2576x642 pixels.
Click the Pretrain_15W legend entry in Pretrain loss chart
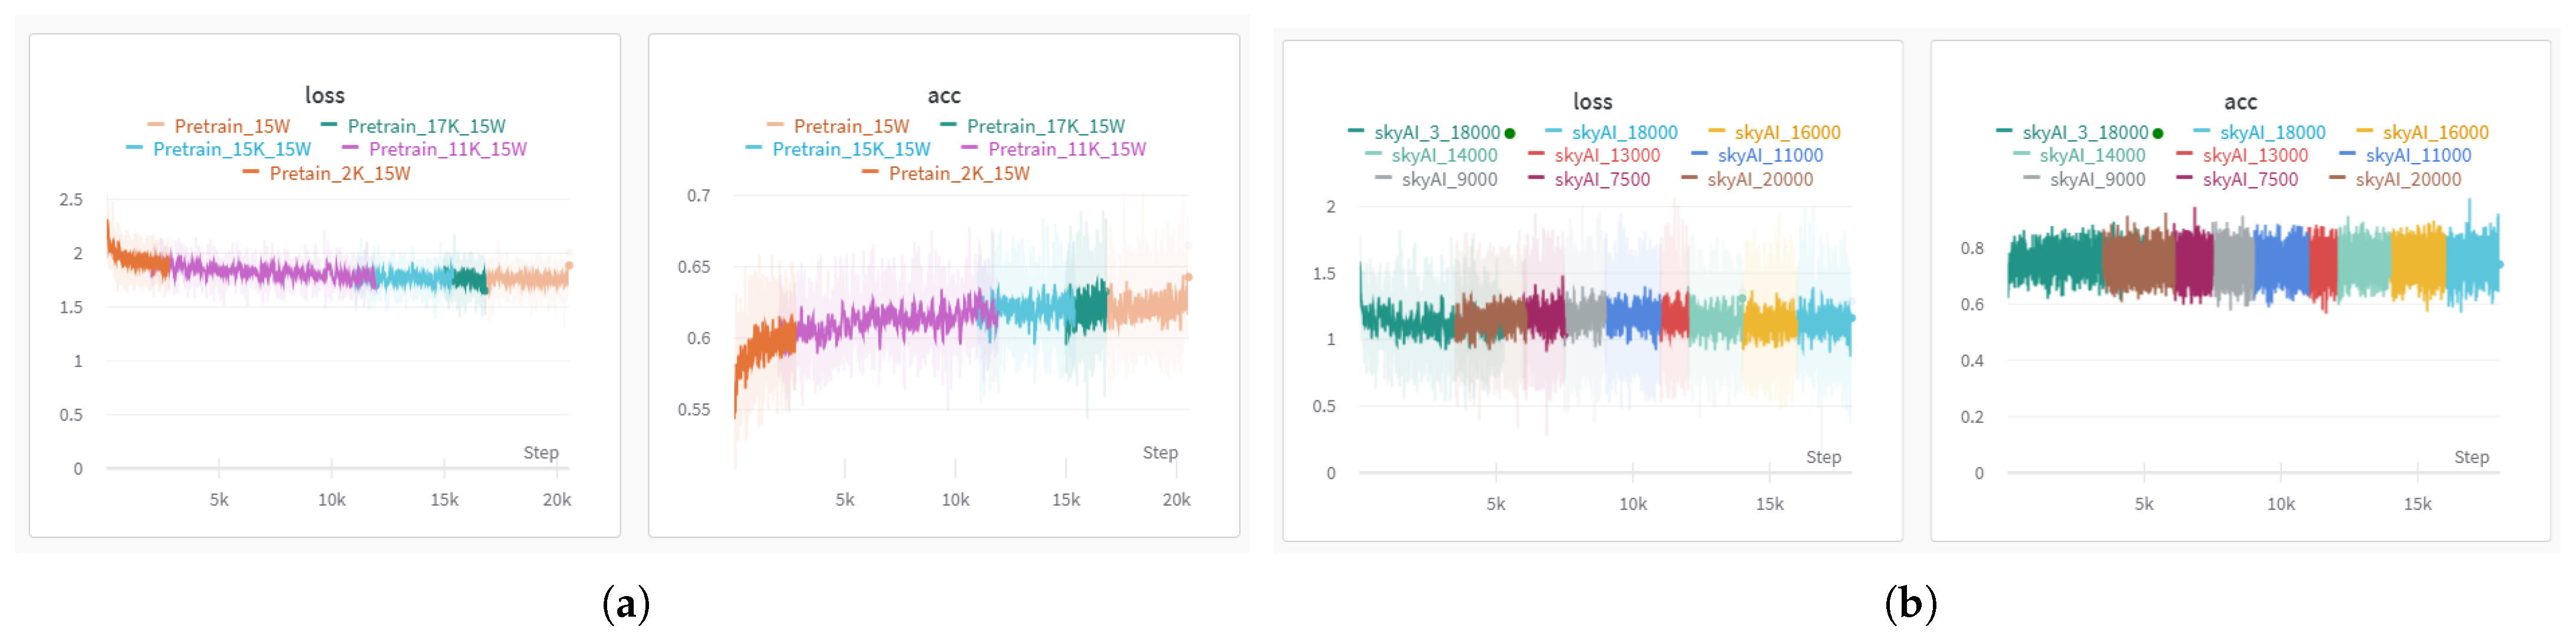231,127
